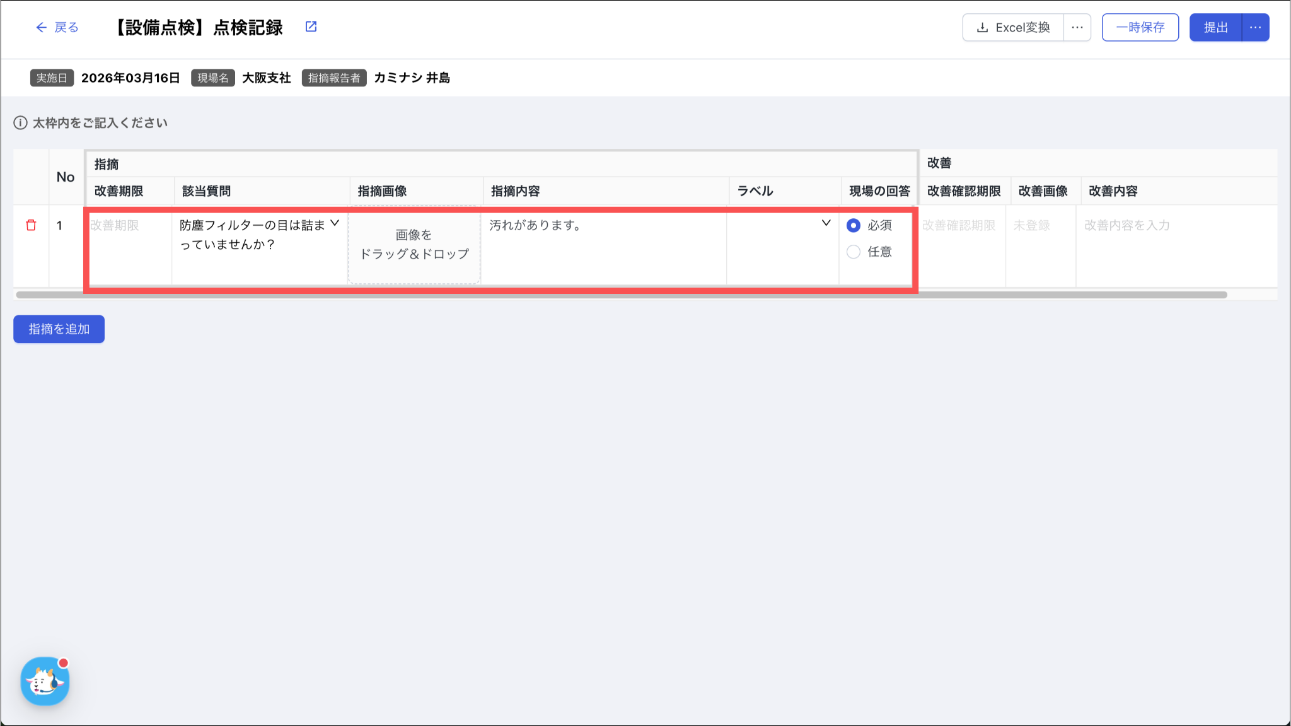This screenshot has width=1291, height=726.
Task: Click the info icon near 太枠内をご記入ください
Action: tap(20, 123)
